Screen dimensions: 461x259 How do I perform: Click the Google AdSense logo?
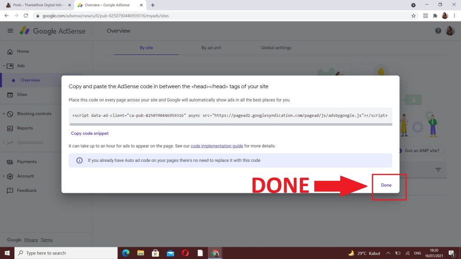(52, 31)
